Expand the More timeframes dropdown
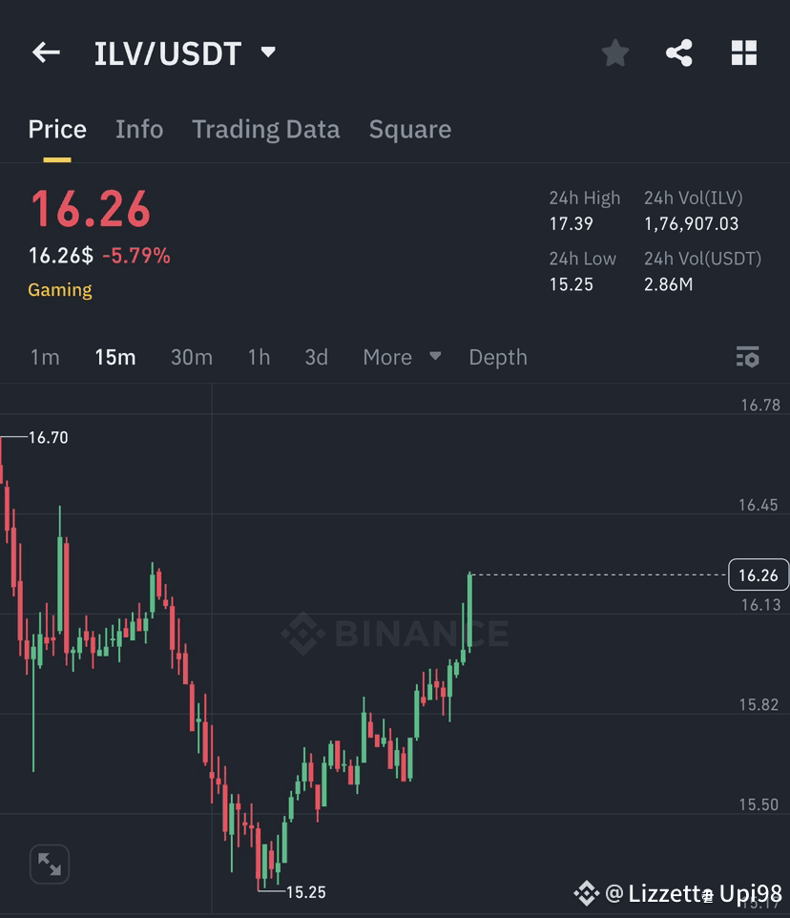 [401, 357]
